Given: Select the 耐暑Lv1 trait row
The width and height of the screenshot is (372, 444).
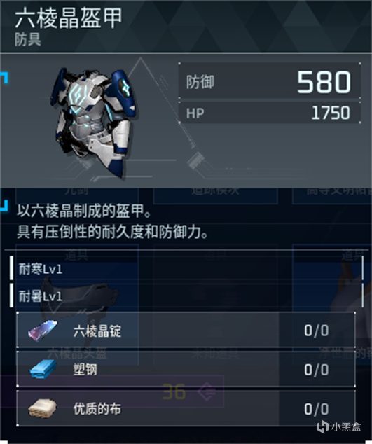Looking at the screenshot, I should coord(186,296).
